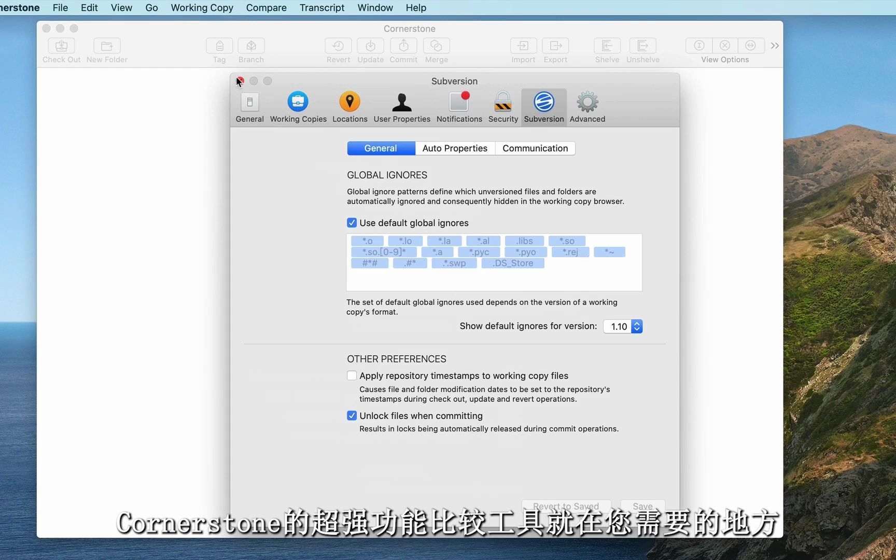
Task: Click the Export toolbar icon
Action: [555, 46]
